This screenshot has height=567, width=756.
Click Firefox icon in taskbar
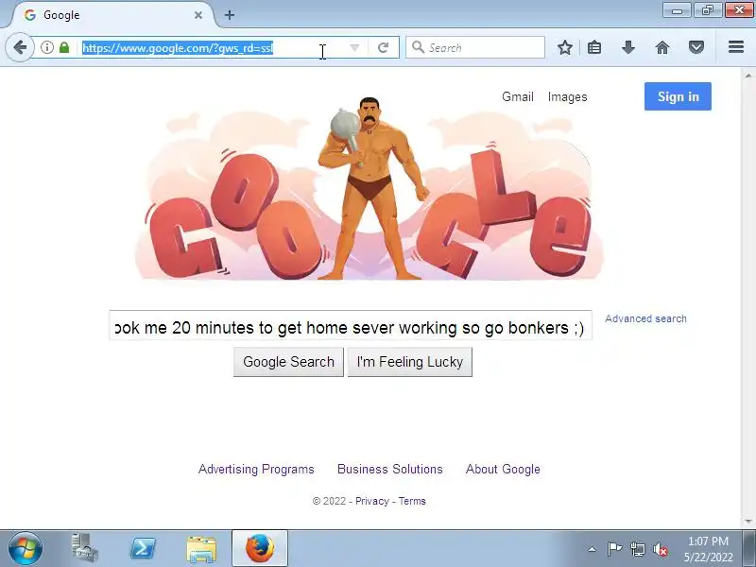[x=259, y=548]
